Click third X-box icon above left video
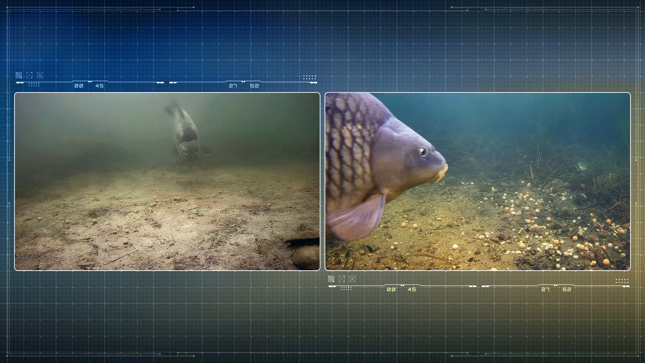645x363 pixels. coord(40,75)
